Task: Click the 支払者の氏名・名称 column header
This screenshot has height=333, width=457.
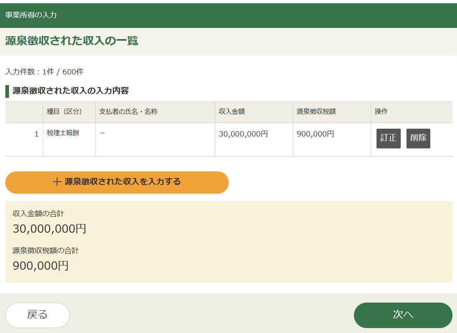Action: click(128, 112)
